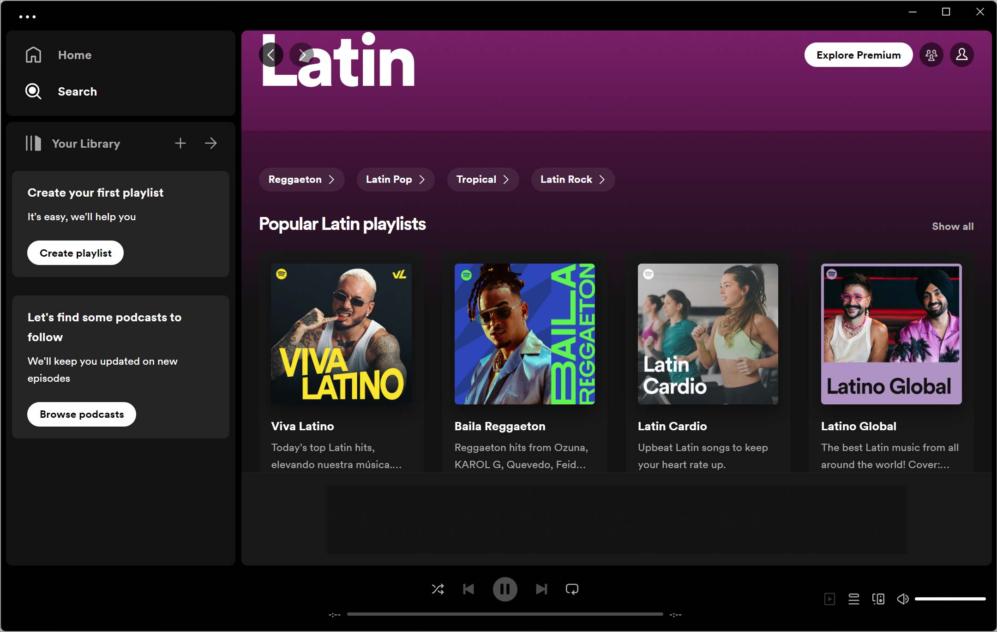997x632 pixels.
Task: Open the Baila Reggaeton playlist cover
Action: [x=524, y=334]
